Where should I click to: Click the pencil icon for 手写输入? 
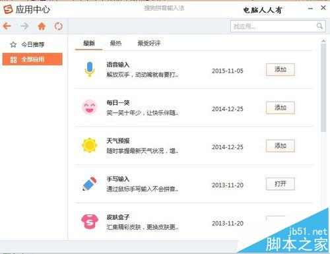pos(90,183)
